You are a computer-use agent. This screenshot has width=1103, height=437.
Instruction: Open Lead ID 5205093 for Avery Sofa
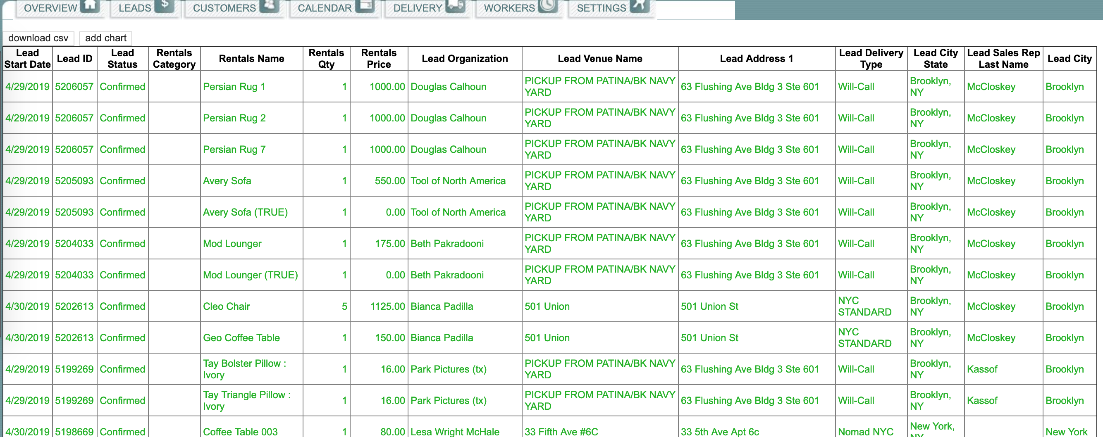[x=74, y=181]
